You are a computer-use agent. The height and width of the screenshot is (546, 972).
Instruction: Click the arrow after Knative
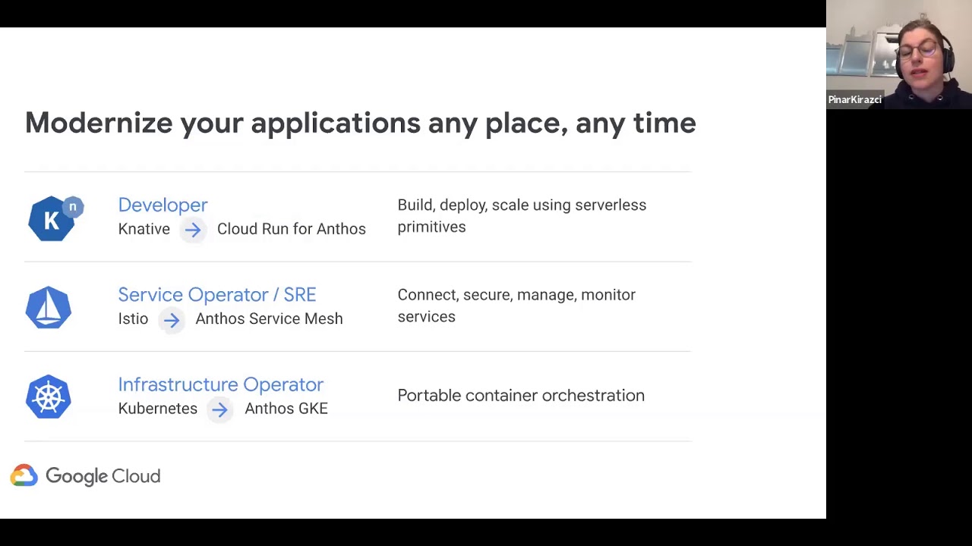pyautogui.click(x=193, y=230)
